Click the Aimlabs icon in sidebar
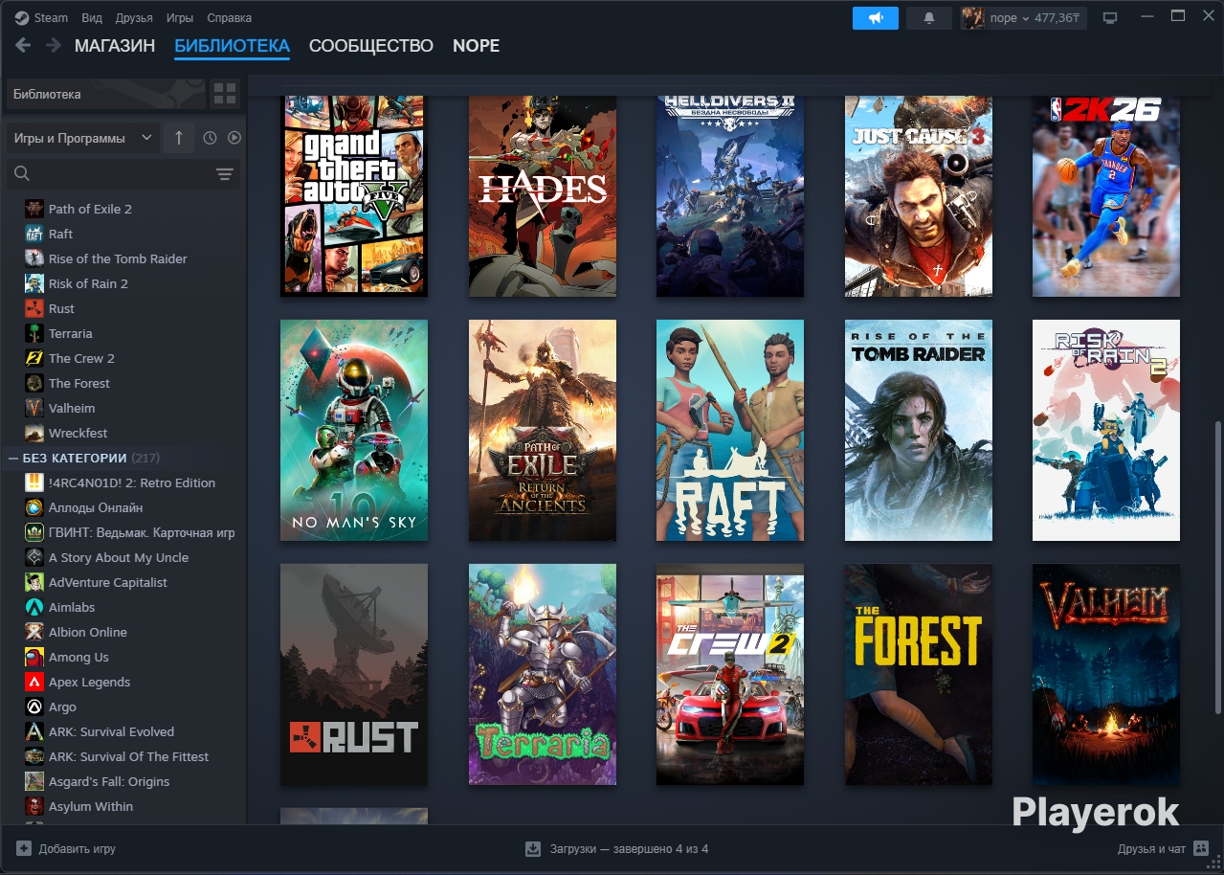The image size is (1224, 875). click(34, 607)
